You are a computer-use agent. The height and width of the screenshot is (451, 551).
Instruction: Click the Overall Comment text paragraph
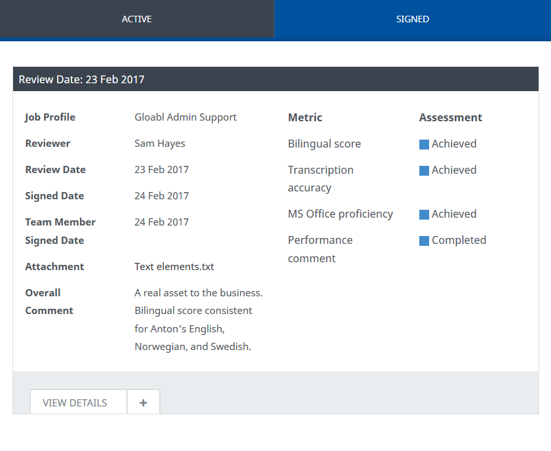[x=198, y=319]
